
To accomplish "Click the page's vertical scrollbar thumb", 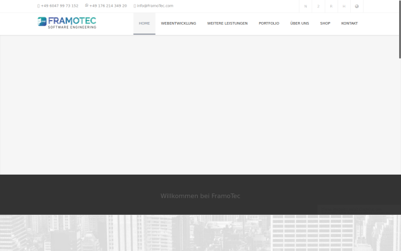I will click(400, 29).
